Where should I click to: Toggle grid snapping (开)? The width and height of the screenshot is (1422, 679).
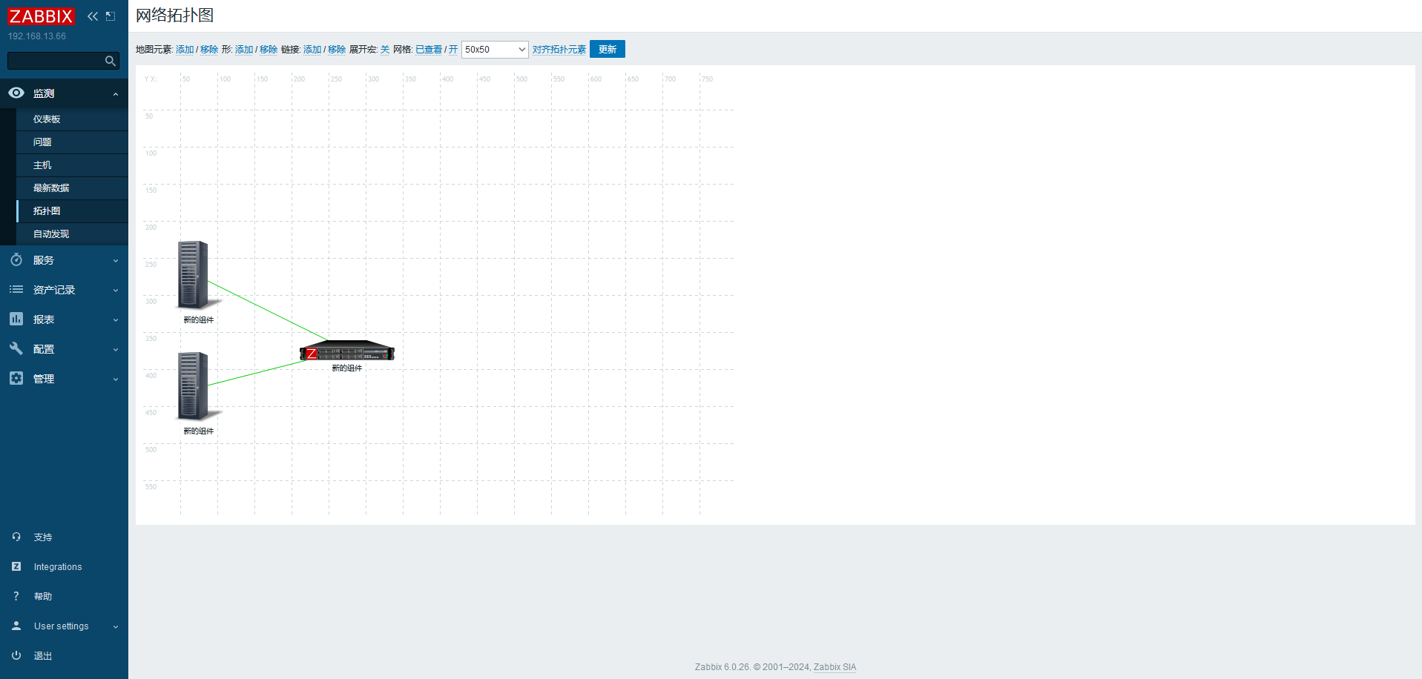pyautogui.click(x=453, y=50)
